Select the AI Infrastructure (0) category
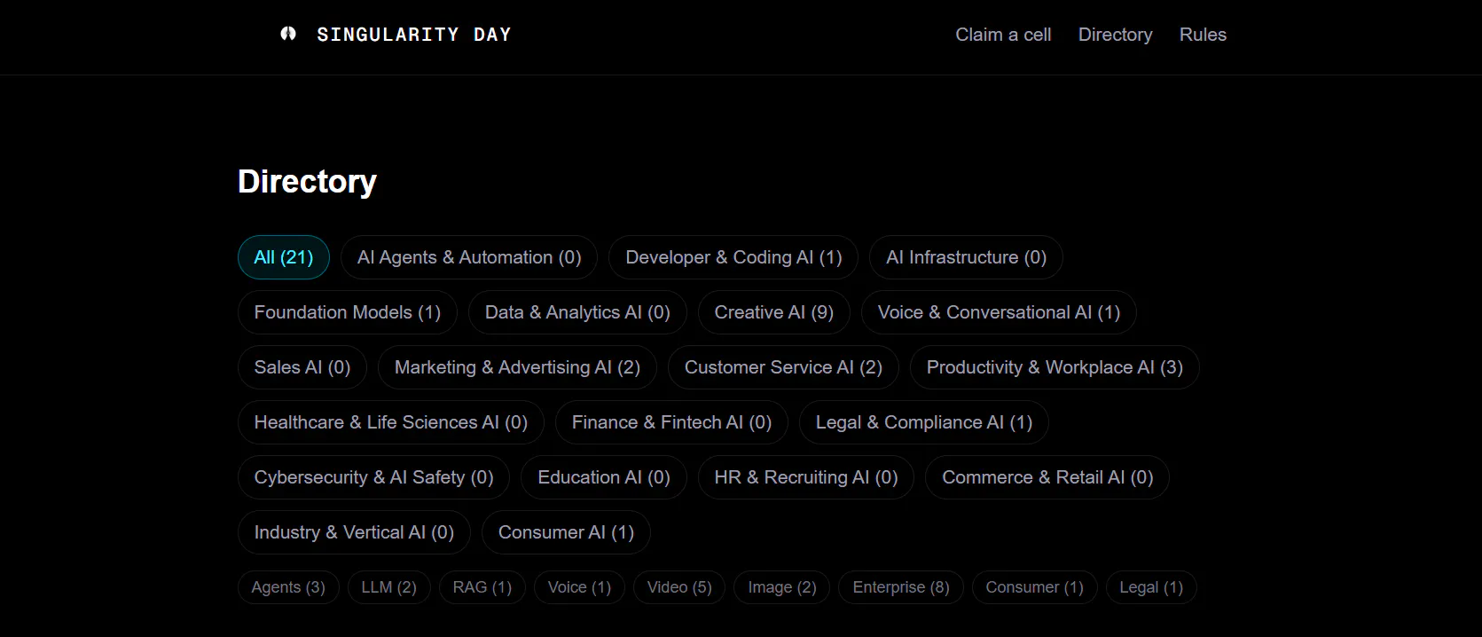This screenshot has width=1482, height=637. click(x=966, y=257)
